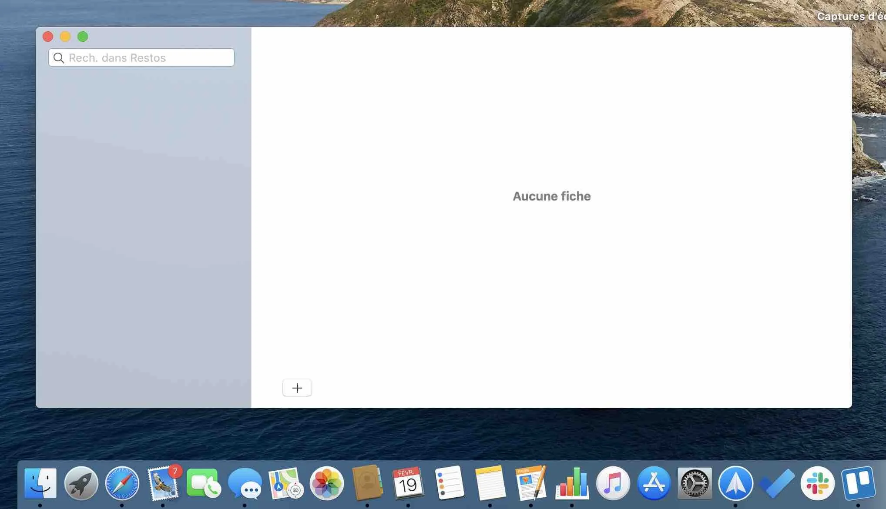This screenshot has width=886, height=509.
Task: Open Finder from the dock
Action: point(40,483)
